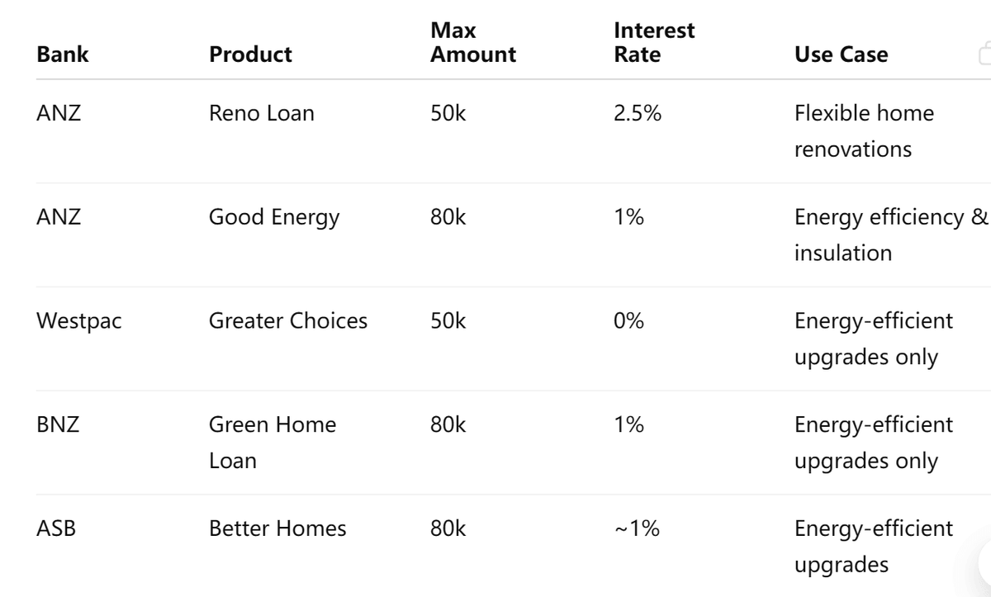
Task: Click the Green Home Loan product cell
Action: pyautogui.click(x=272, y=443)
